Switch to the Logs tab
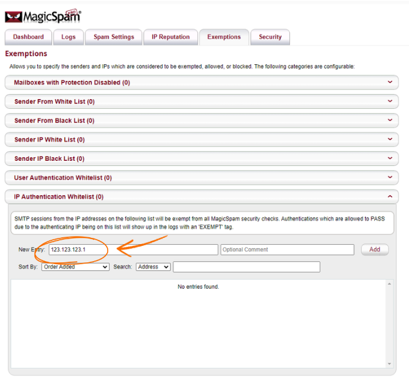409x381 pixels. tap(68, 37)
